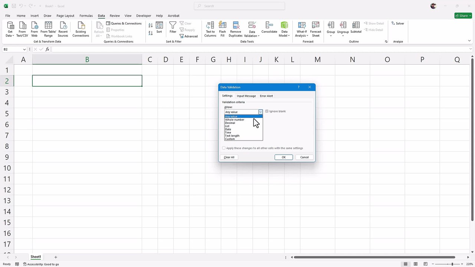Screen dimensions: 475x267
Task: Click the Share button
Action: 463,16
